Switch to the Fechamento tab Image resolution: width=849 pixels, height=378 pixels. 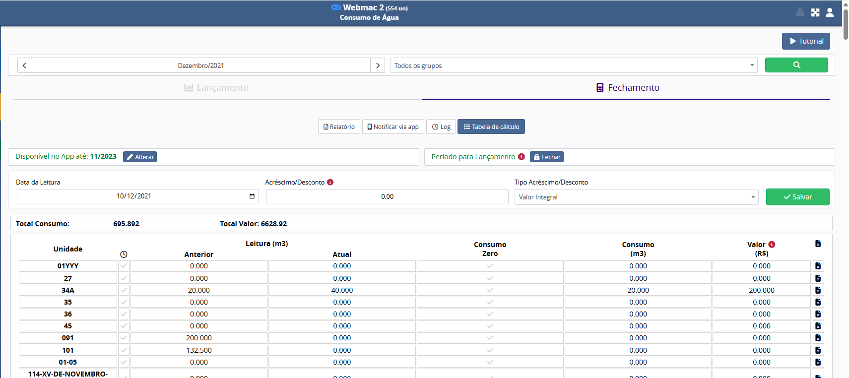[627, 88]
